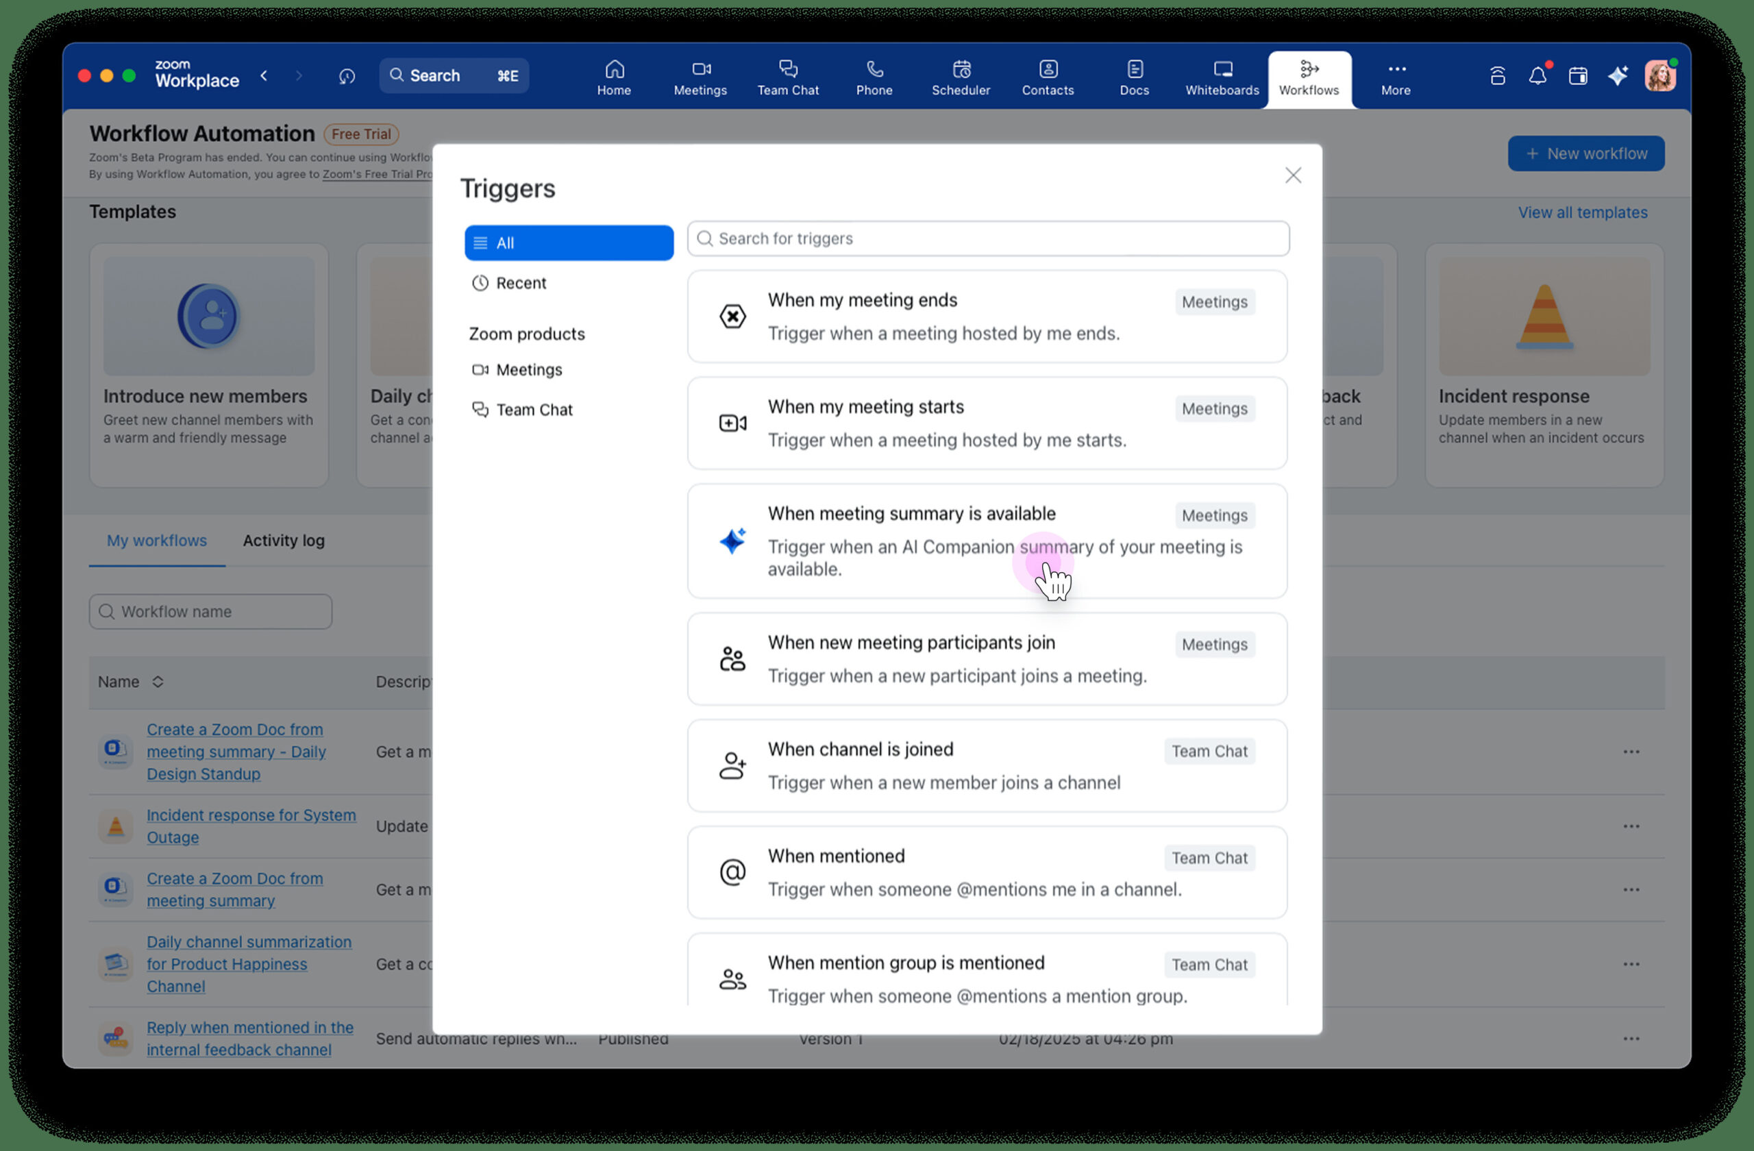Close the Triggers dialog
1754x1151 pixels.
(1293, 175)
